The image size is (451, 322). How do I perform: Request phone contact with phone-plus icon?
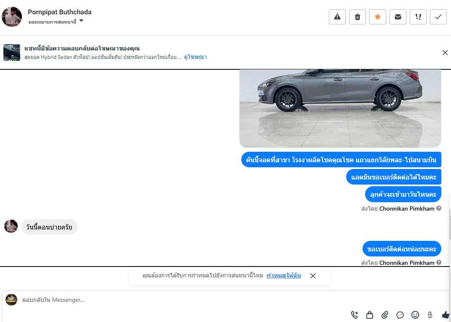click(355, 315)
